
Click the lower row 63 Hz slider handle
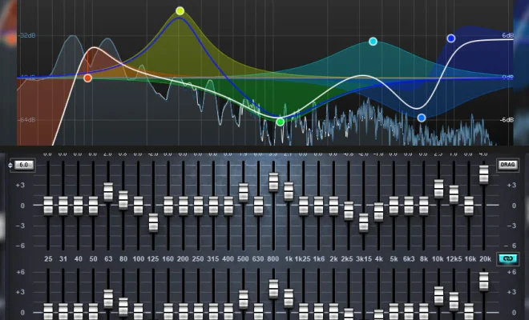(108, 299)
